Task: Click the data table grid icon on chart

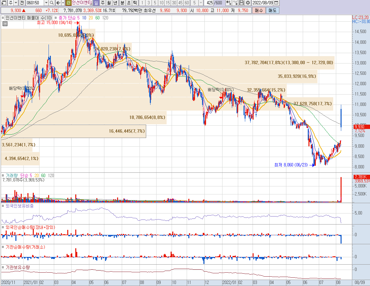Action: [x=5, y=24]
